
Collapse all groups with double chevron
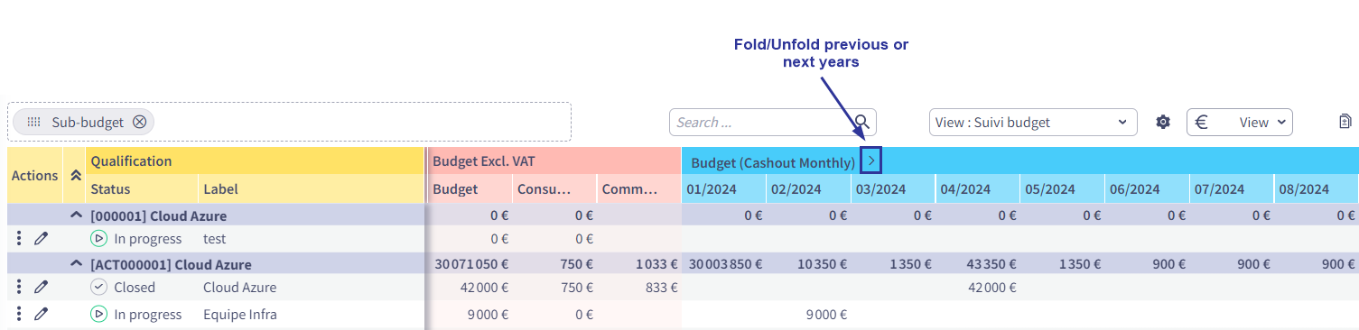coord(75,176)
